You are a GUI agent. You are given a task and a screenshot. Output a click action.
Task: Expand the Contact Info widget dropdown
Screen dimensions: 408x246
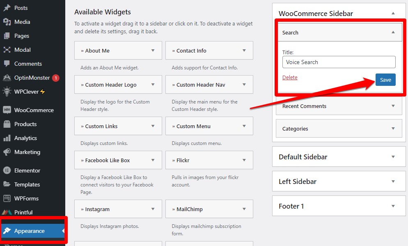[244, 51]
